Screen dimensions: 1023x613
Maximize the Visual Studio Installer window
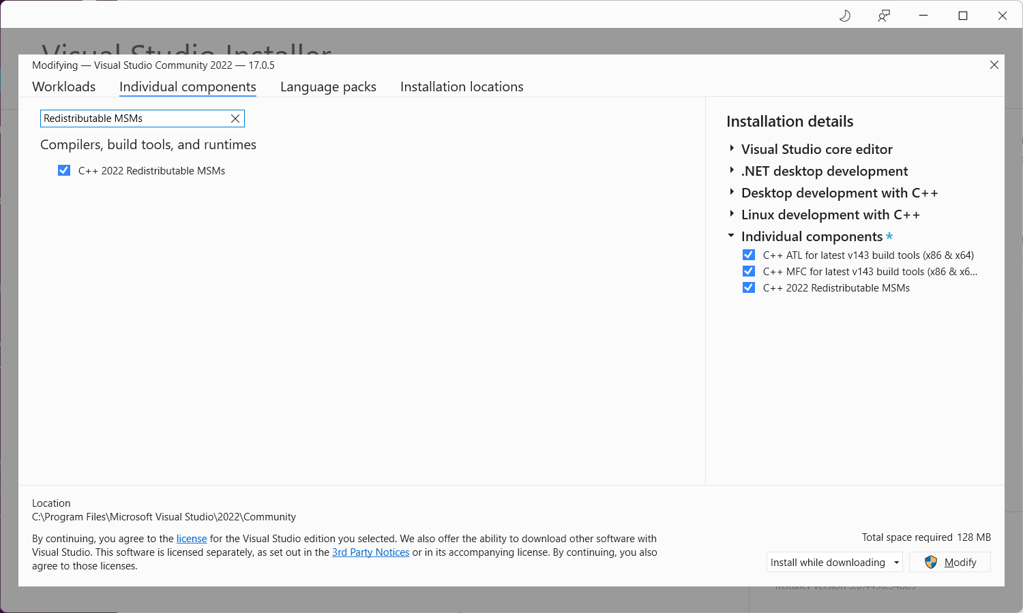click(963, 16)
